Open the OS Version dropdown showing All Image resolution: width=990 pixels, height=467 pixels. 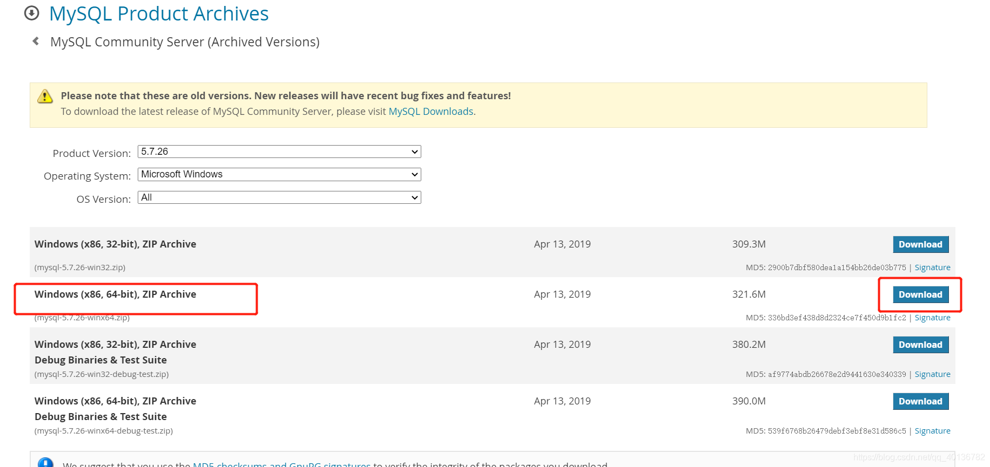pyautogui.click(x=279, y=197)
